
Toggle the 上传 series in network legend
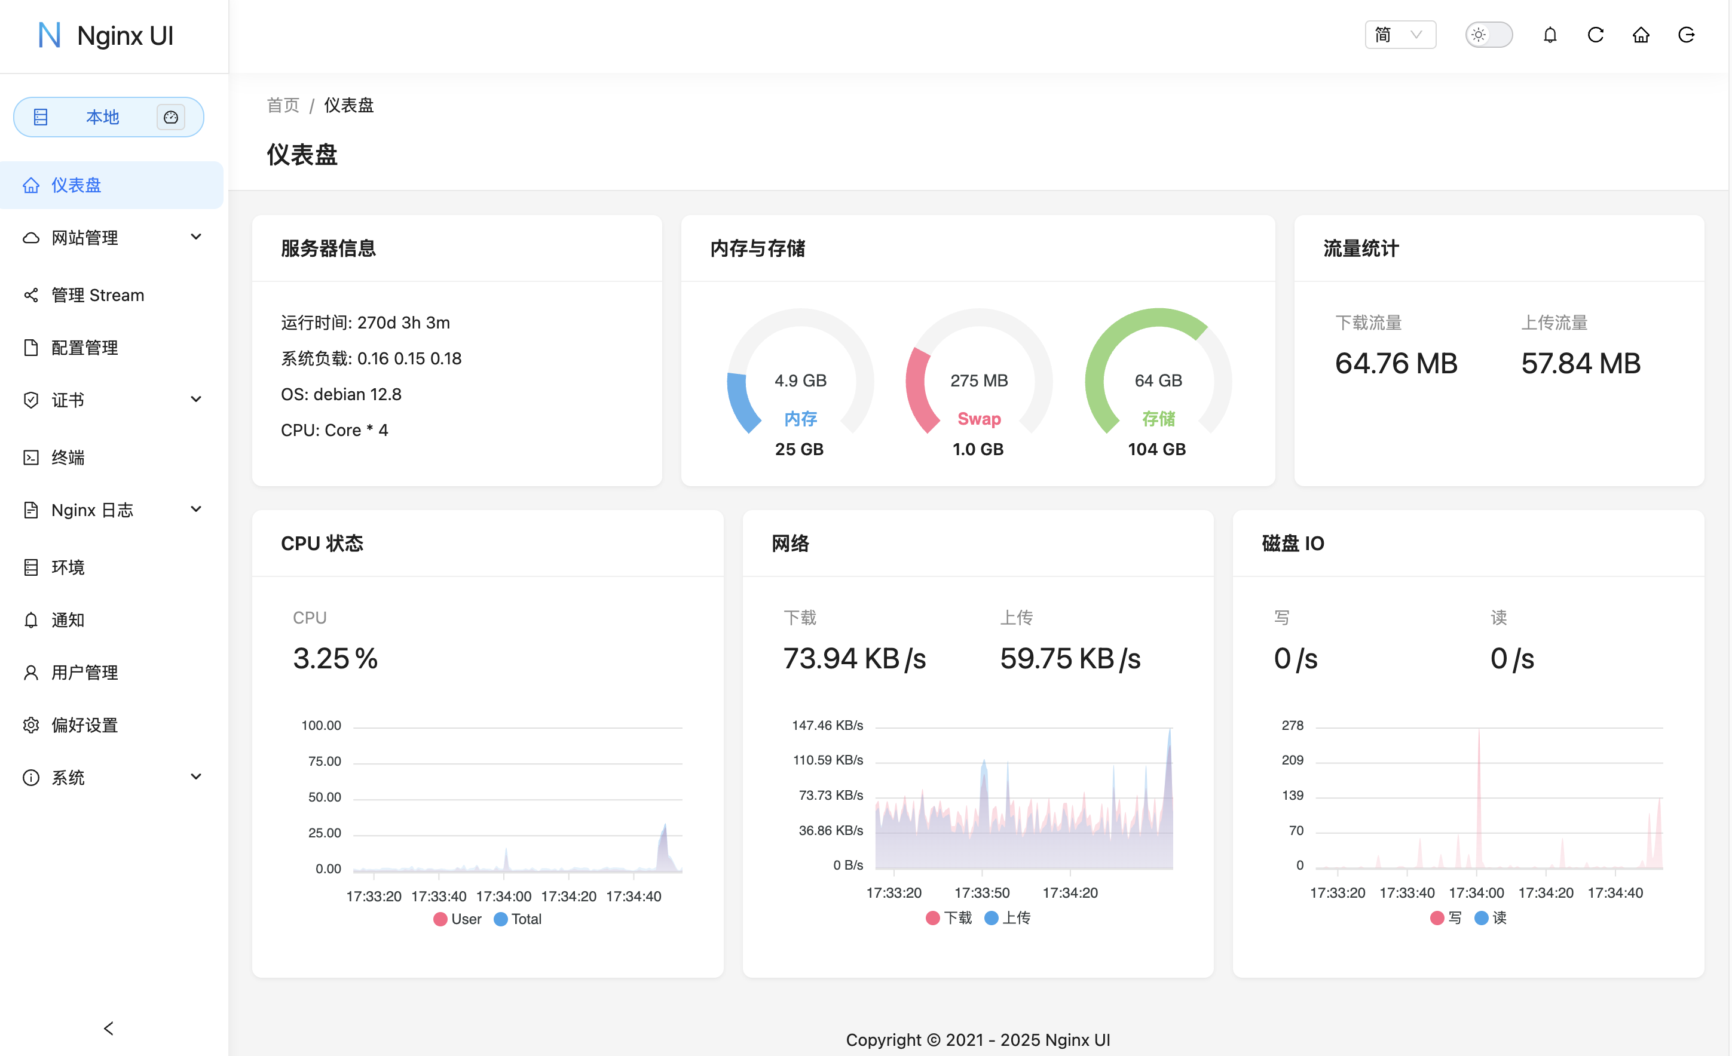click(x=1008, y=917)
